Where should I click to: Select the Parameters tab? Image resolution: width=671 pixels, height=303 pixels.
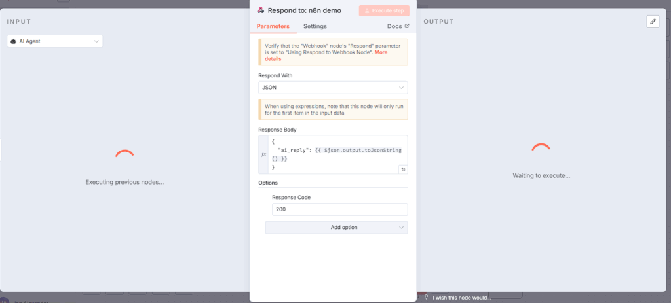pos(273,26)
